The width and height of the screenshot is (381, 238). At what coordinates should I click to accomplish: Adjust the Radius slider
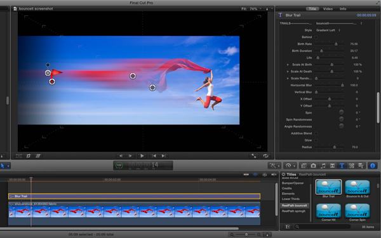pyautogui.click(x=335, y=147)
